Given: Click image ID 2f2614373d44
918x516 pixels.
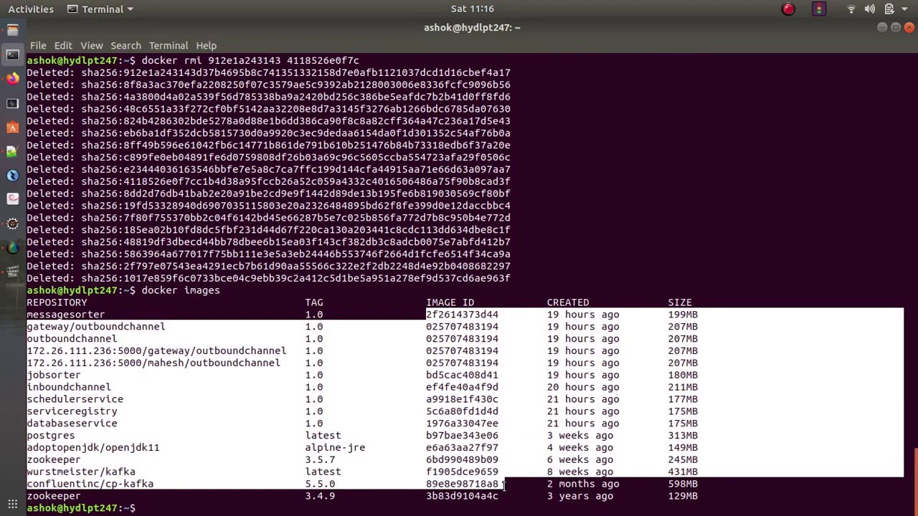Looking at the screenshot, I should (x=462, y=315).
